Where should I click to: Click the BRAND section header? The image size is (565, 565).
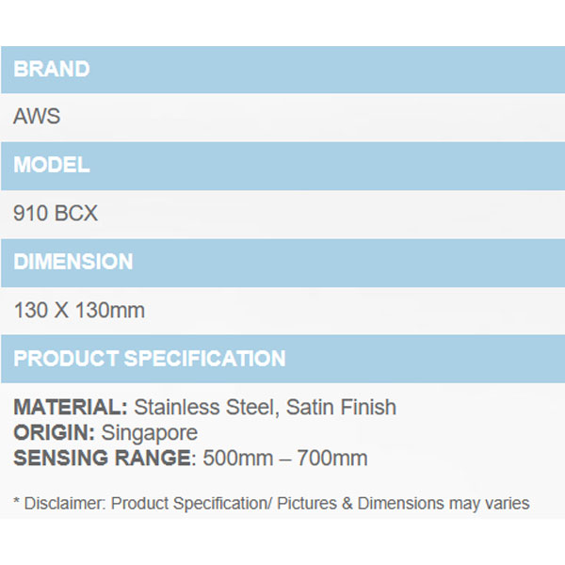(52, 70)
